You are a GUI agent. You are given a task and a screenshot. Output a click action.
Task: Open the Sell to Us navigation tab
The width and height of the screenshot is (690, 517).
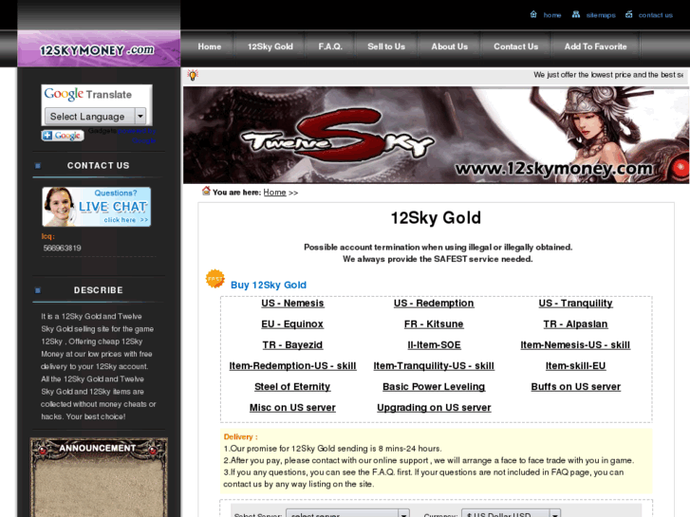[x=386, y=46]
